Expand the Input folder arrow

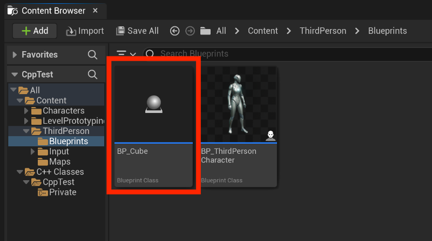(x=32, y=152)
